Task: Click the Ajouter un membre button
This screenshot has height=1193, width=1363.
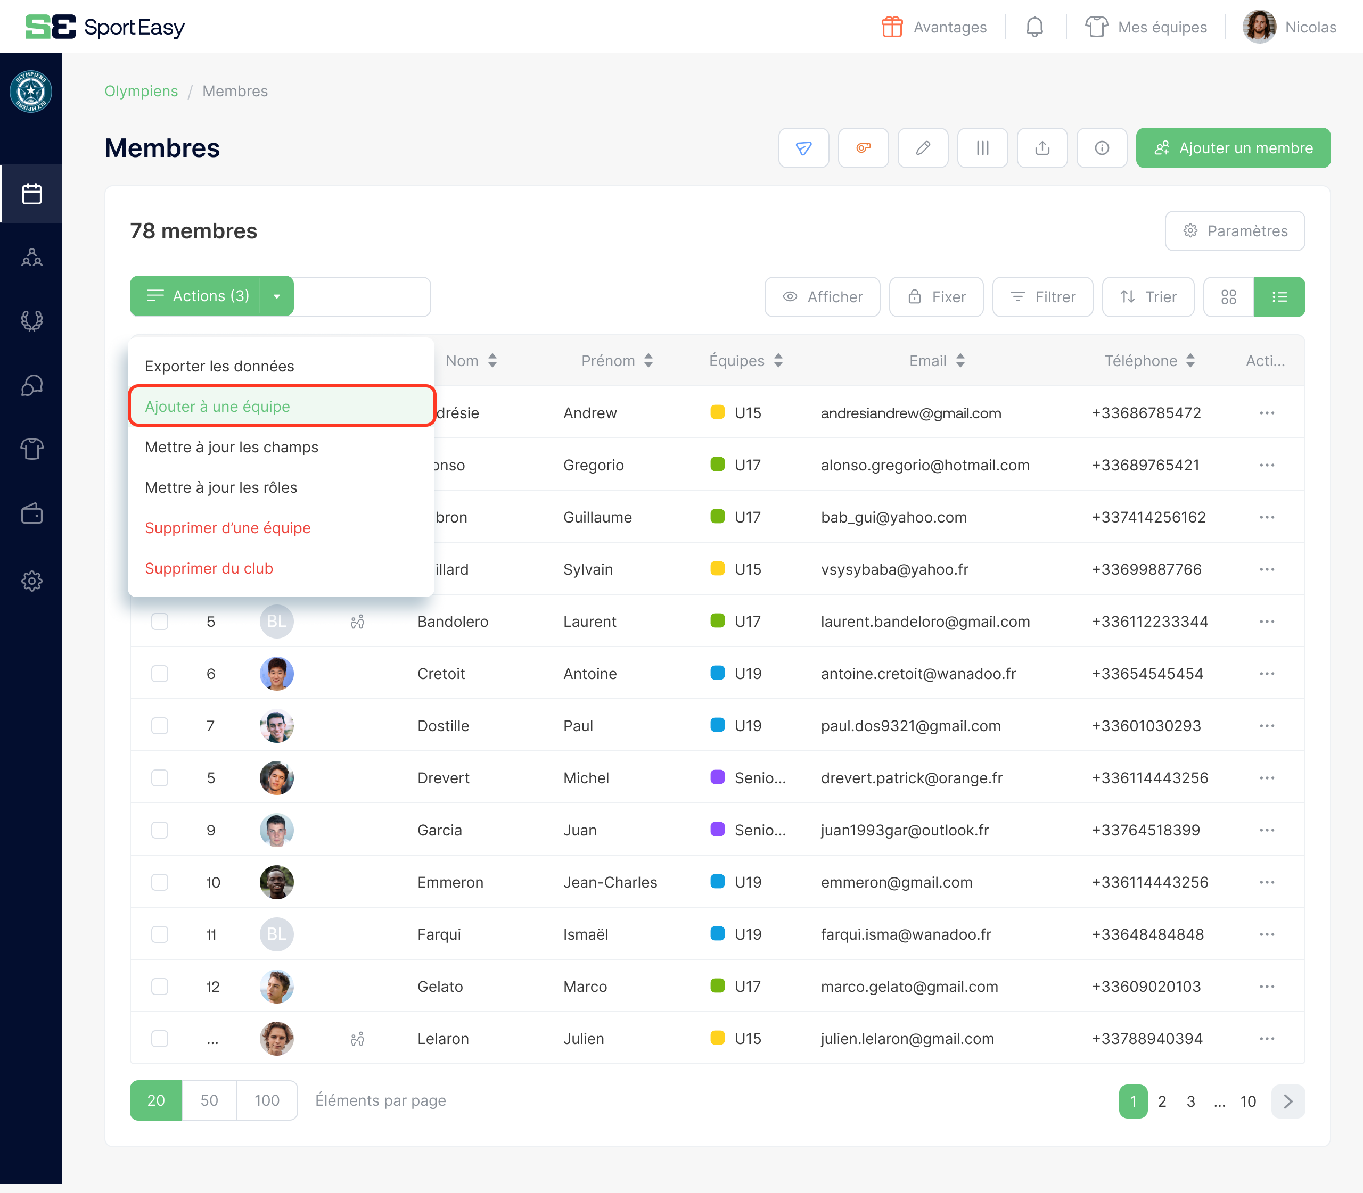Action: click(1233, 148)
